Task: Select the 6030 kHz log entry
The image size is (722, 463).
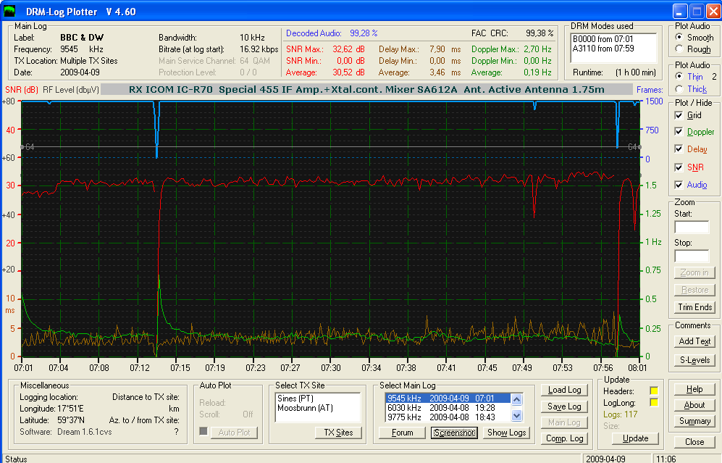Action: pyautogui.click(x=448, y=408)
